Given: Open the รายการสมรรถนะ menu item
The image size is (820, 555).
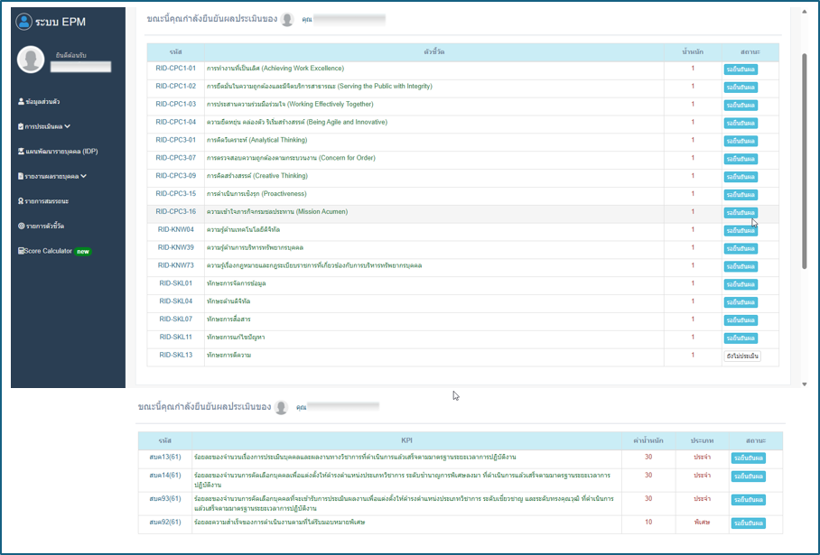Looking at the screenshot, I should (x=43, y=201).
